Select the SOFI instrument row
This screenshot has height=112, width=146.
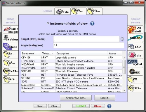(x=72, y=81)
